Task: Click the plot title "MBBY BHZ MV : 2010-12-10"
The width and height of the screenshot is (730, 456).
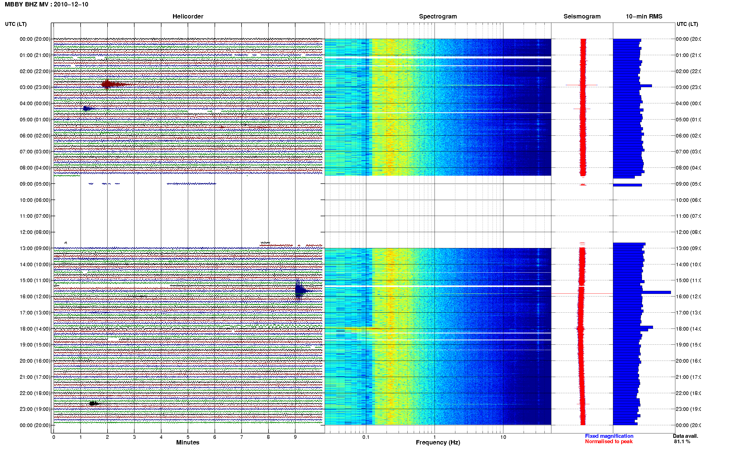Action: tap(46, 5)
